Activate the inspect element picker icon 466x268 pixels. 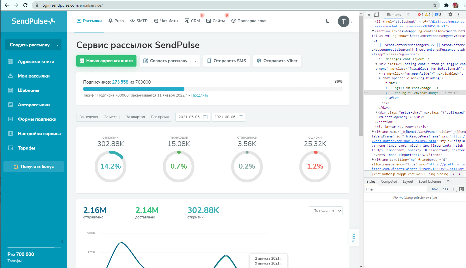[368, 14]
